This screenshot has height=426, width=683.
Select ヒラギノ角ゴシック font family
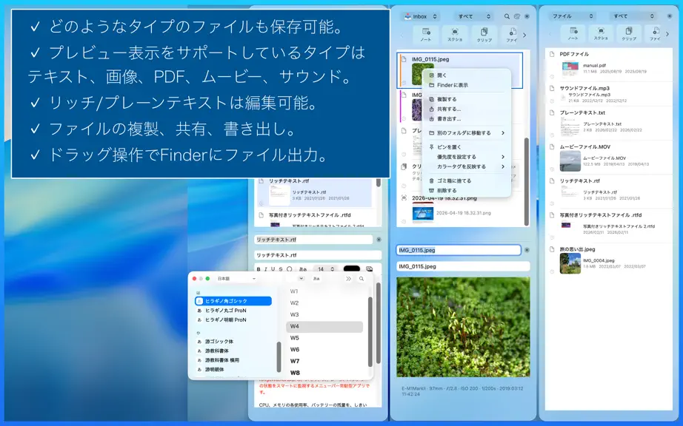[x=233, y=301]
